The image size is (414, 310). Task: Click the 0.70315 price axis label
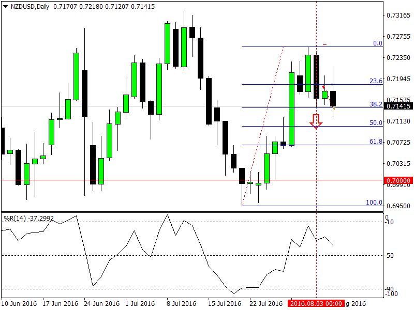(398, 164)
